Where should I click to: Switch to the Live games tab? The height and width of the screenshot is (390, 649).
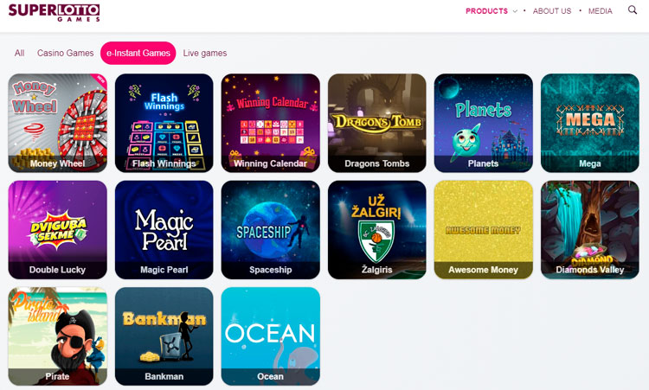pyautogui.click(x=205, y=53)
